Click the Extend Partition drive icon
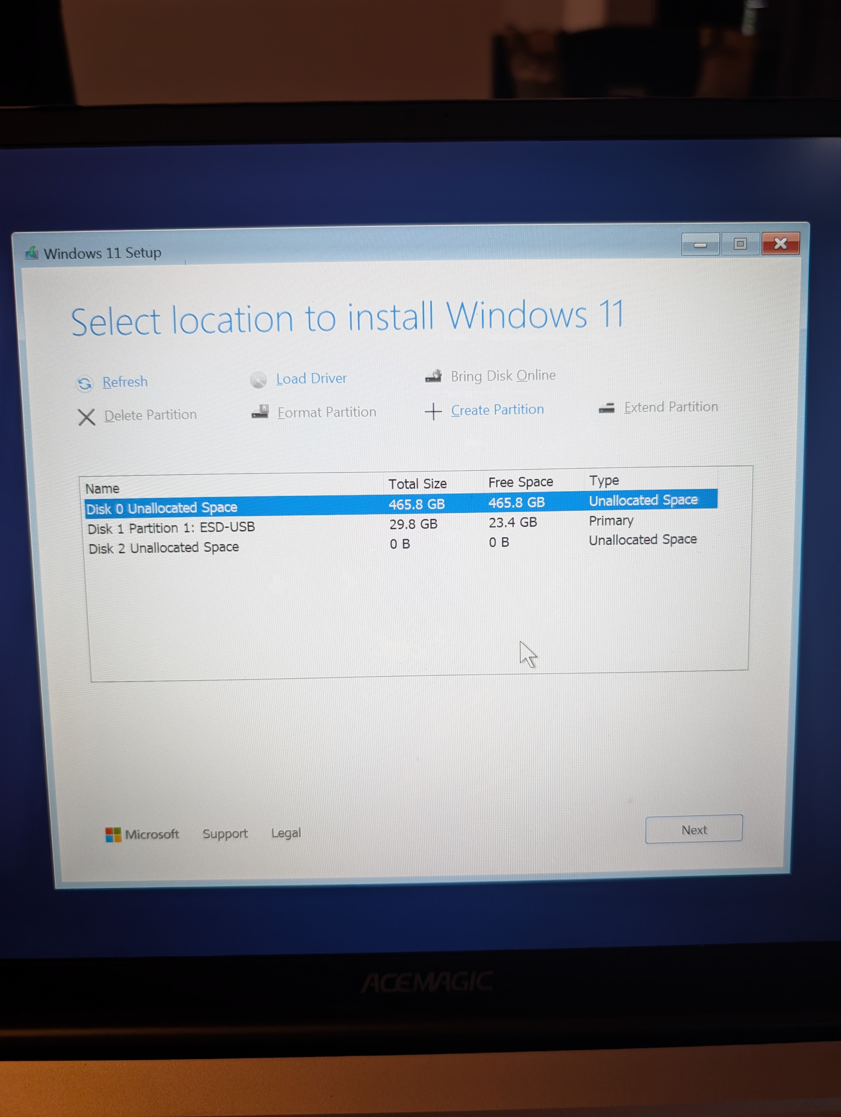This screenshot has height=1117, width=841. pyautogui.click(x=606, y=407)
